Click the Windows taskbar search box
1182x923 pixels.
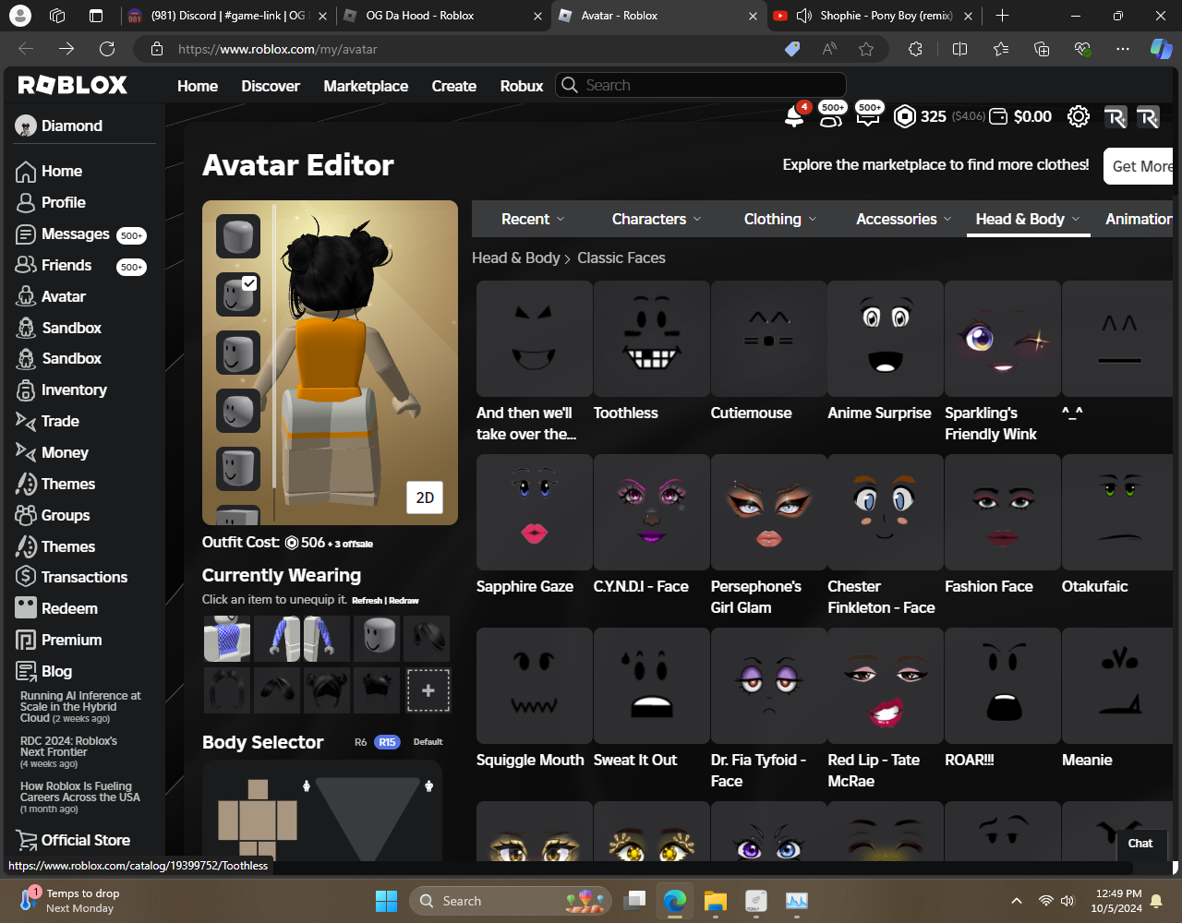coord(511,901)
